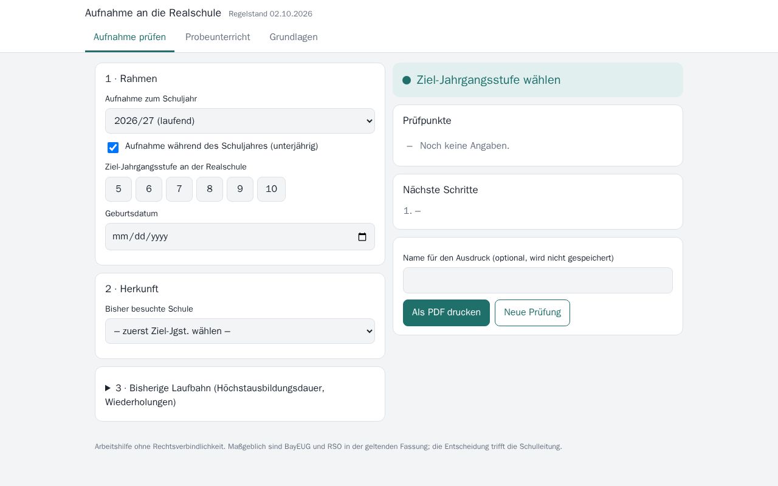This screenshot has height=486, width=778.
Task: Click the Nächste Schritte heading
Action: [441, 190]
